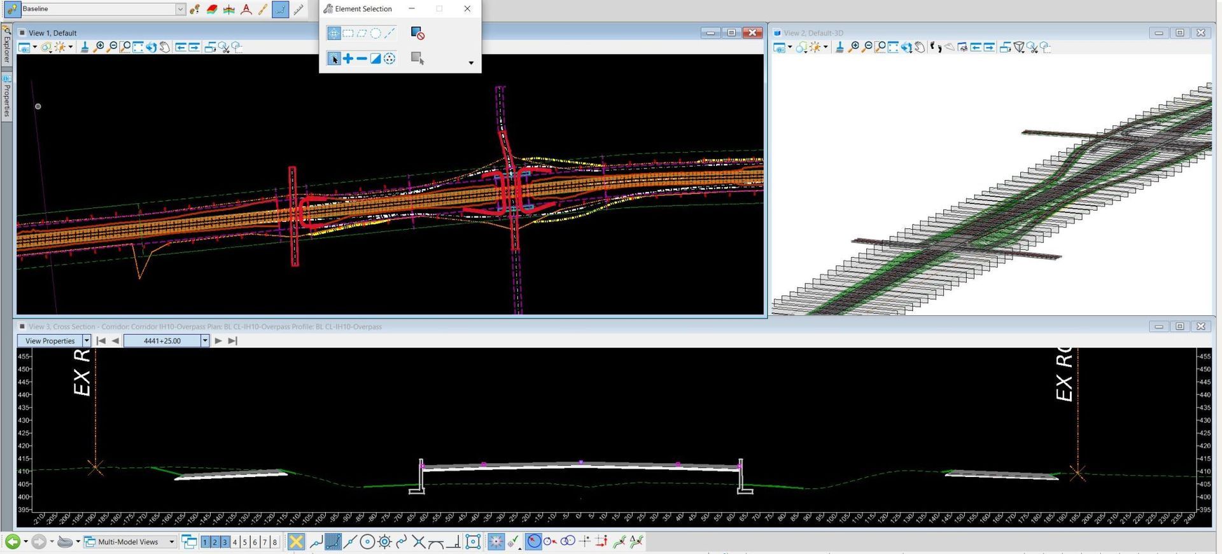Choose the Walk footprints tool in View 2

click(936, 47)
